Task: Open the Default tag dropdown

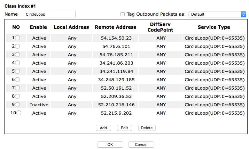Action: point(217,14)
